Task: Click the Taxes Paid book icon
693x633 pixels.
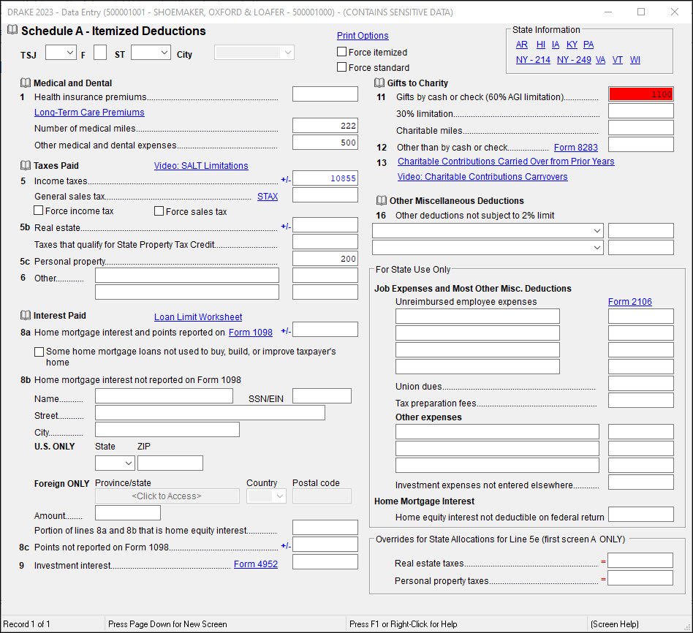Action: click(x=25, y=165)
